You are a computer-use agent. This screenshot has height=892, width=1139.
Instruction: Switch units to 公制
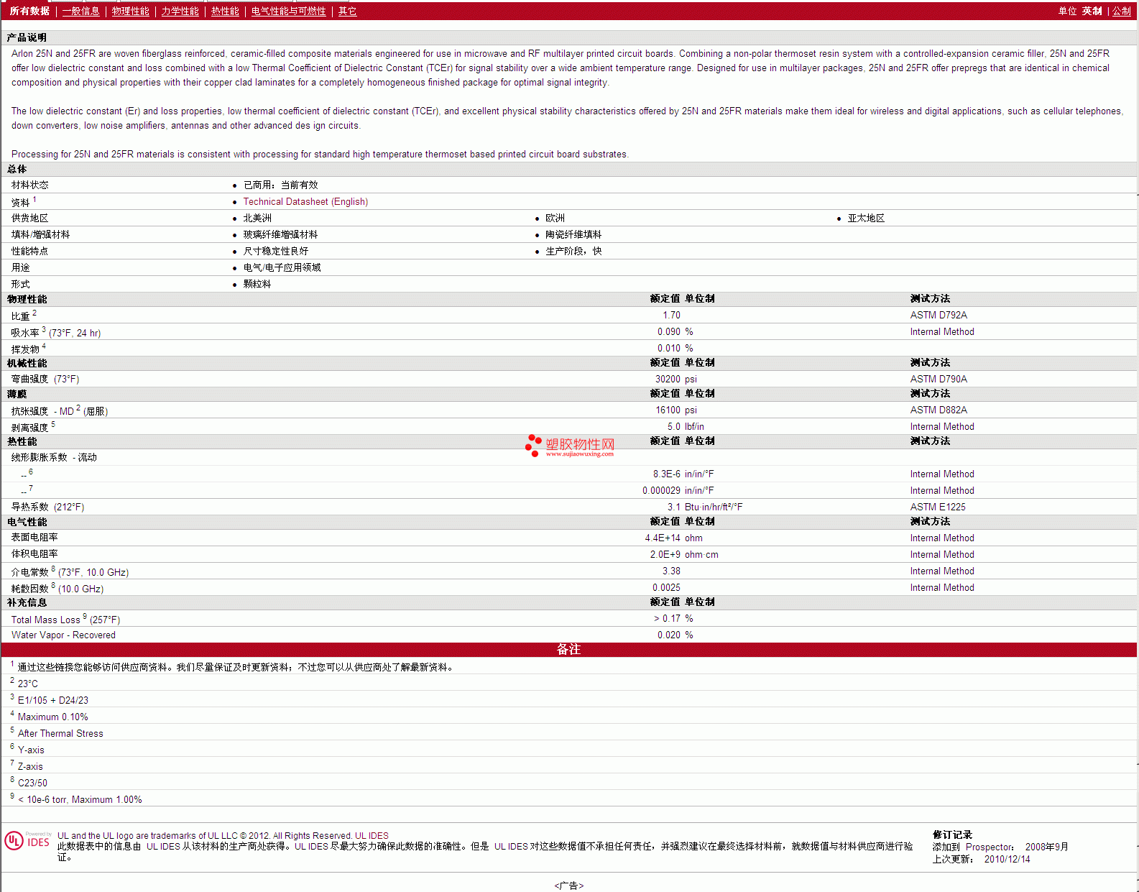(1122, 12)
